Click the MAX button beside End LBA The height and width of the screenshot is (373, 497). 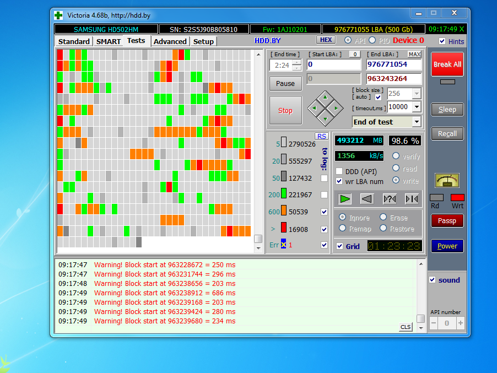[414, 54]
